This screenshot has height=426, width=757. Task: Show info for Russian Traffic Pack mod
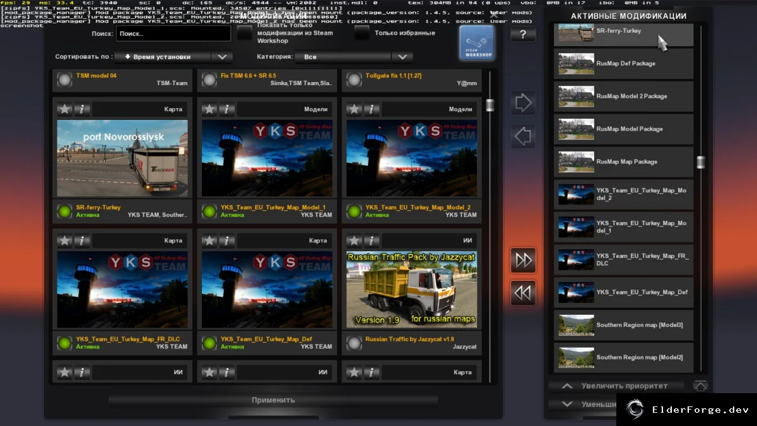point(372,240)
